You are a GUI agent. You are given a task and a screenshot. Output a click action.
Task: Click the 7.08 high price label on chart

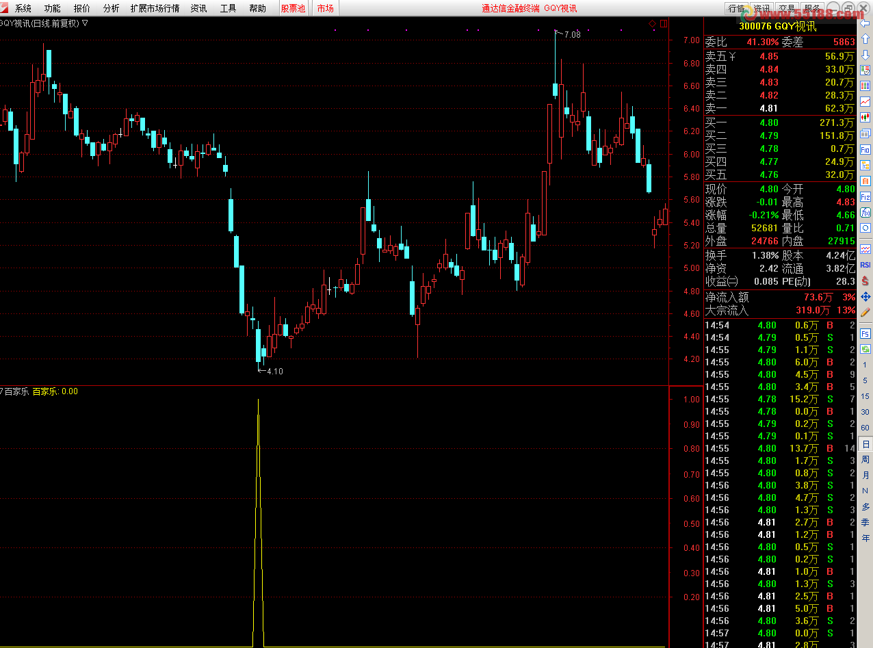coord(572,34)
